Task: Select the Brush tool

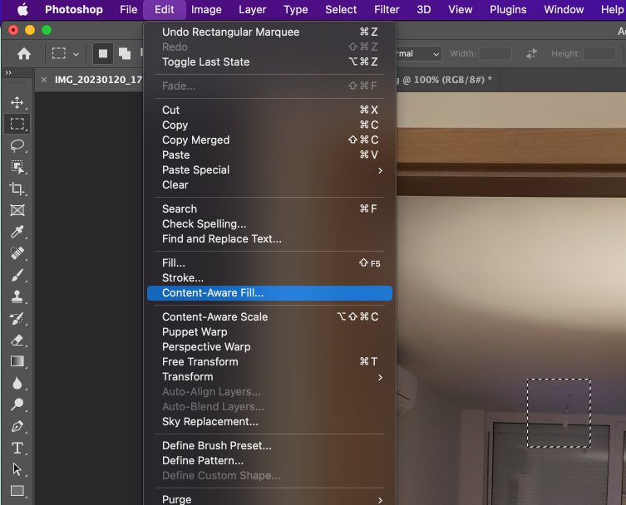Action: [17, 275]
